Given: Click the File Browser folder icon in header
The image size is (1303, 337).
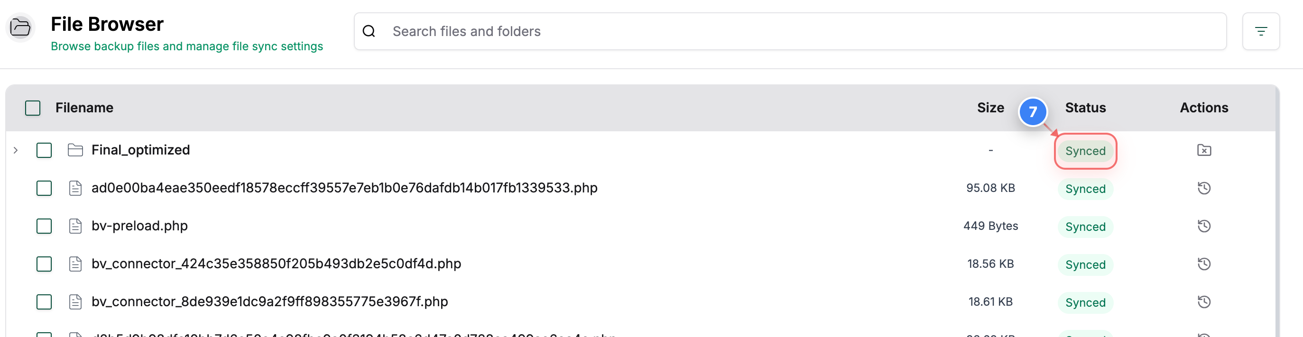Looking at the screenshot, I should coord(20,27).
